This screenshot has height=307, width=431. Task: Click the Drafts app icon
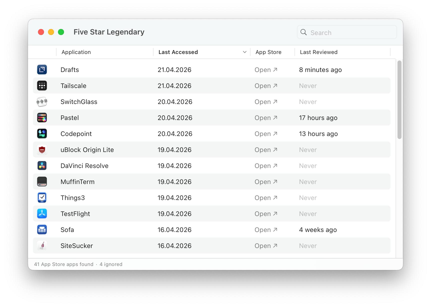(x=42, y=69)
